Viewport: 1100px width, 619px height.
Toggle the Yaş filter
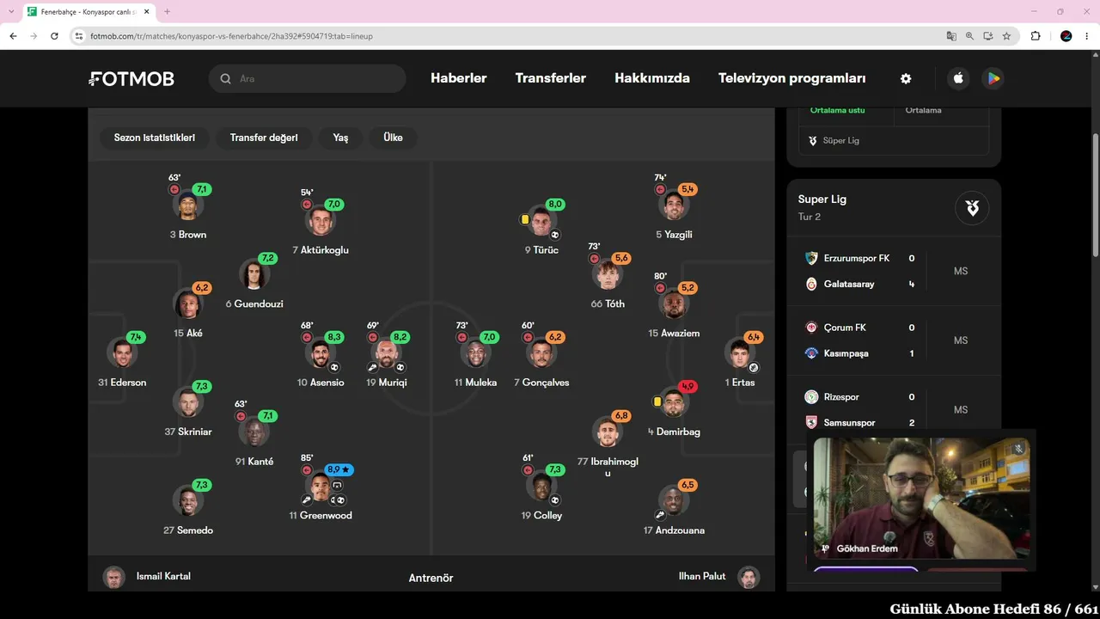point(340,138)
